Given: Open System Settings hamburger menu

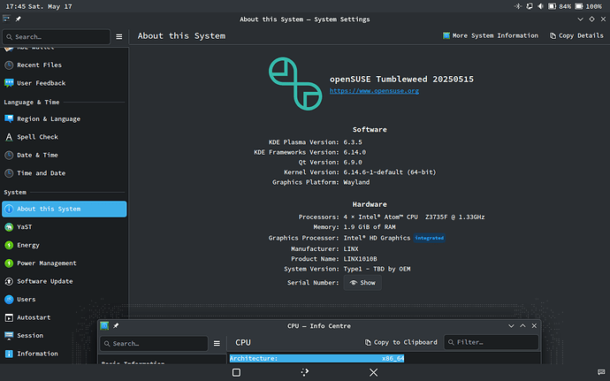Looking at the screenshot, I should 119,36.
